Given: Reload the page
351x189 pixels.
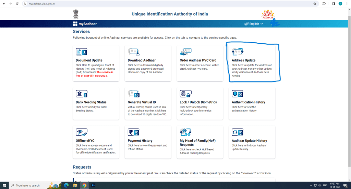Looking at the screenshot, I should tap(17, 3).
